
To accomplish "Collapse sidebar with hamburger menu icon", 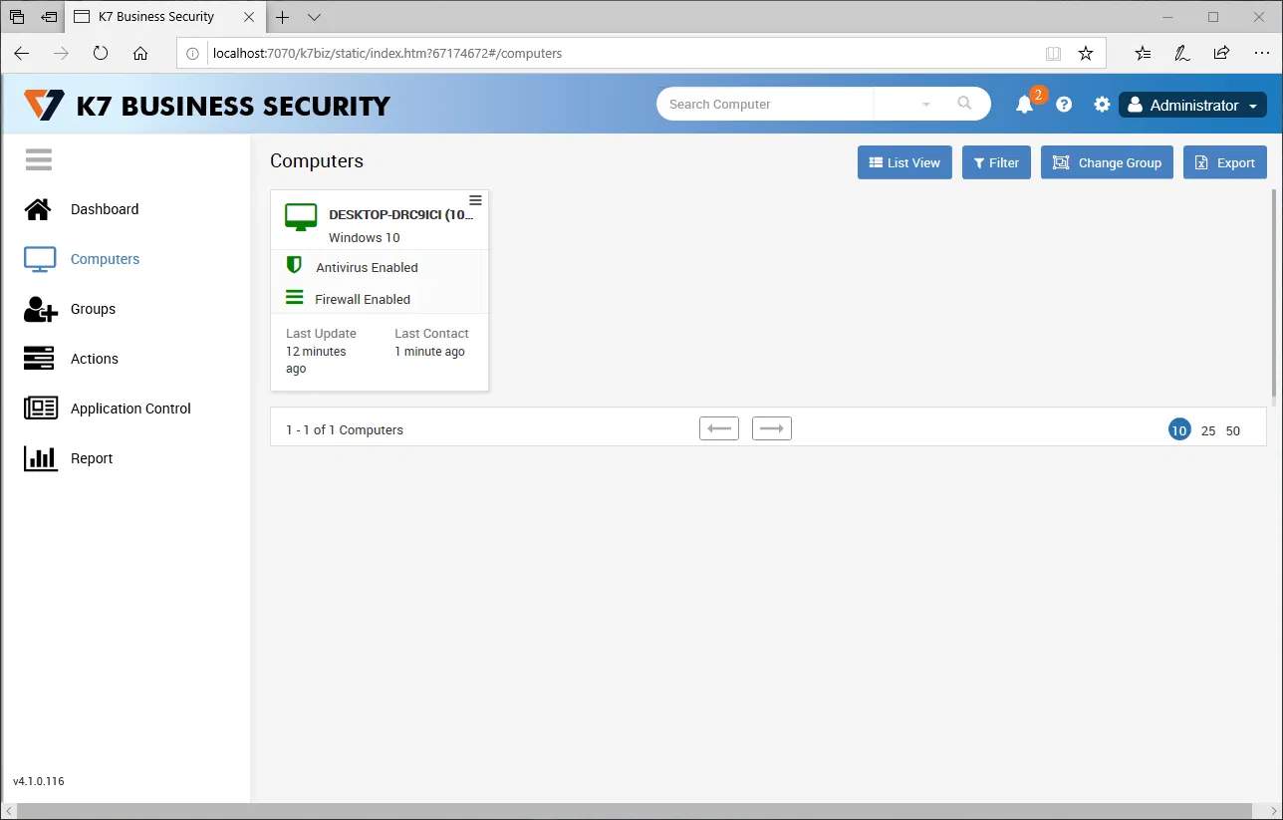I will (39, 159).
